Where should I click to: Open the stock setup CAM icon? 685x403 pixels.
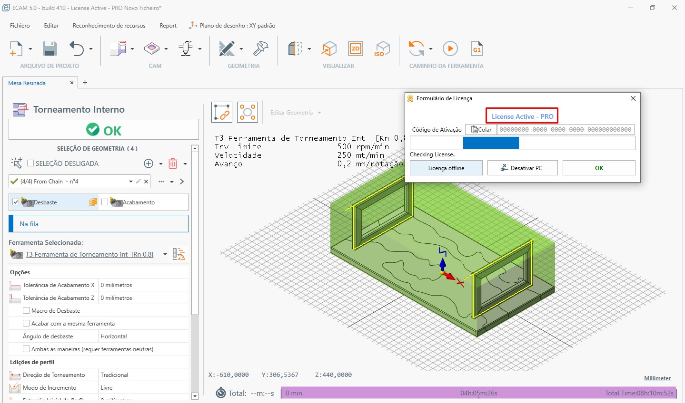(x=118, y=48)
